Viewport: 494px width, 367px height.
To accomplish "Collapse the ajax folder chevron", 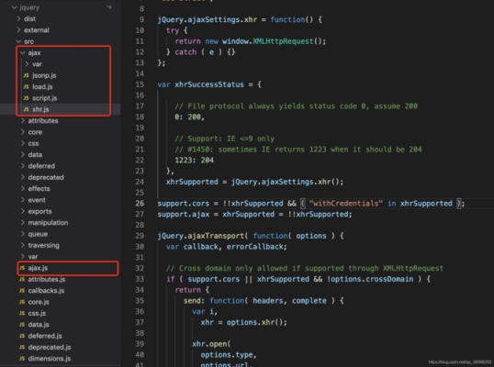I will [23, 53].
